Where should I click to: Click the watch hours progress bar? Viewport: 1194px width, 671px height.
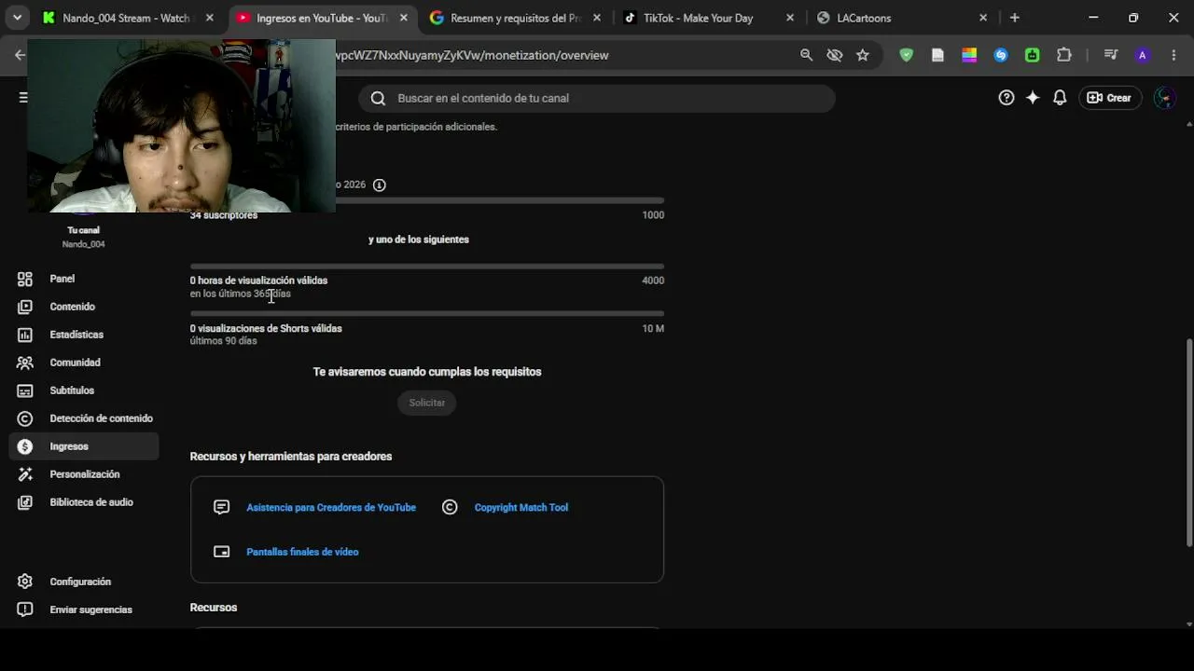pyautogui.click(x=427, y=267)
